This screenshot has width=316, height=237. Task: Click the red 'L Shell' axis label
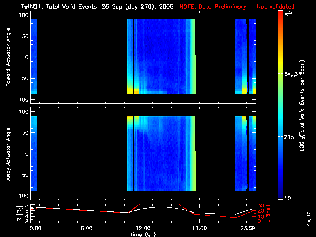(x=269, y=213)
